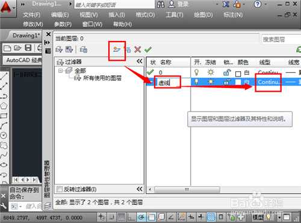Toggle lock icon for layer 0
The image size is (301, 223).
pyautogui.click(x=227, y=72)
